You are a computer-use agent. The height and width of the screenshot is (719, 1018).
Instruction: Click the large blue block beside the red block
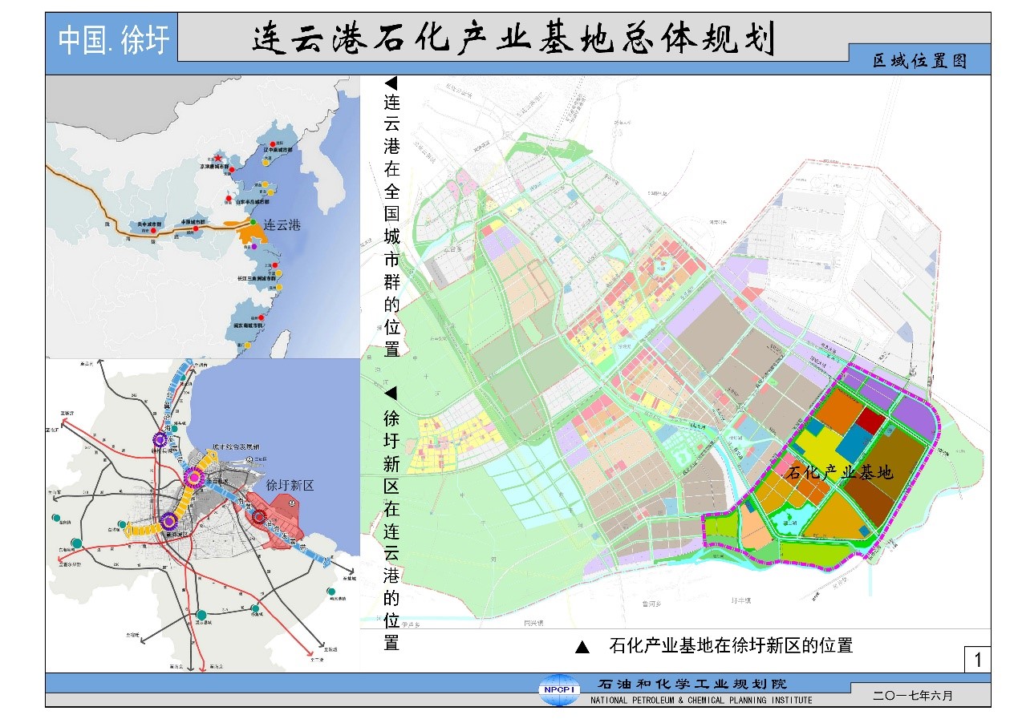854,443
